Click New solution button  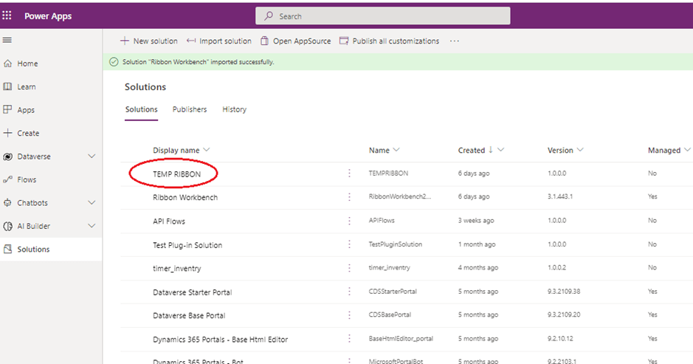pyautogui.click(x=149, y=41)
